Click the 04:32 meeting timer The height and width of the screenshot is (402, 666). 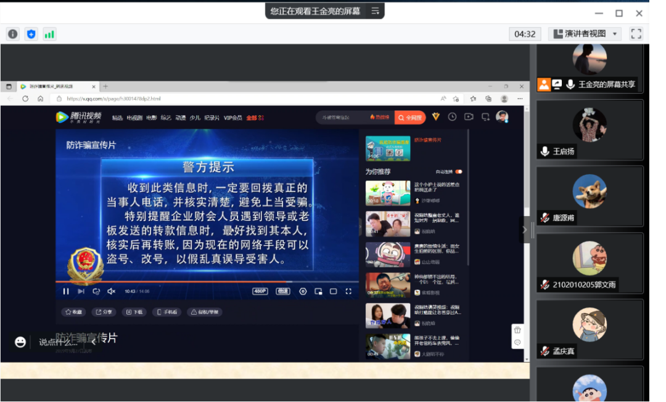(525, 34)
